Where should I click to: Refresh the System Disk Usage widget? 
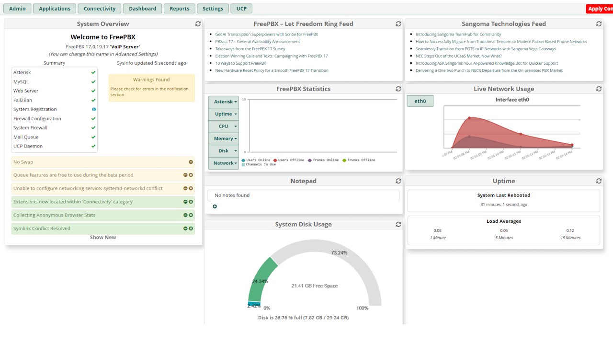pos(398,224)
